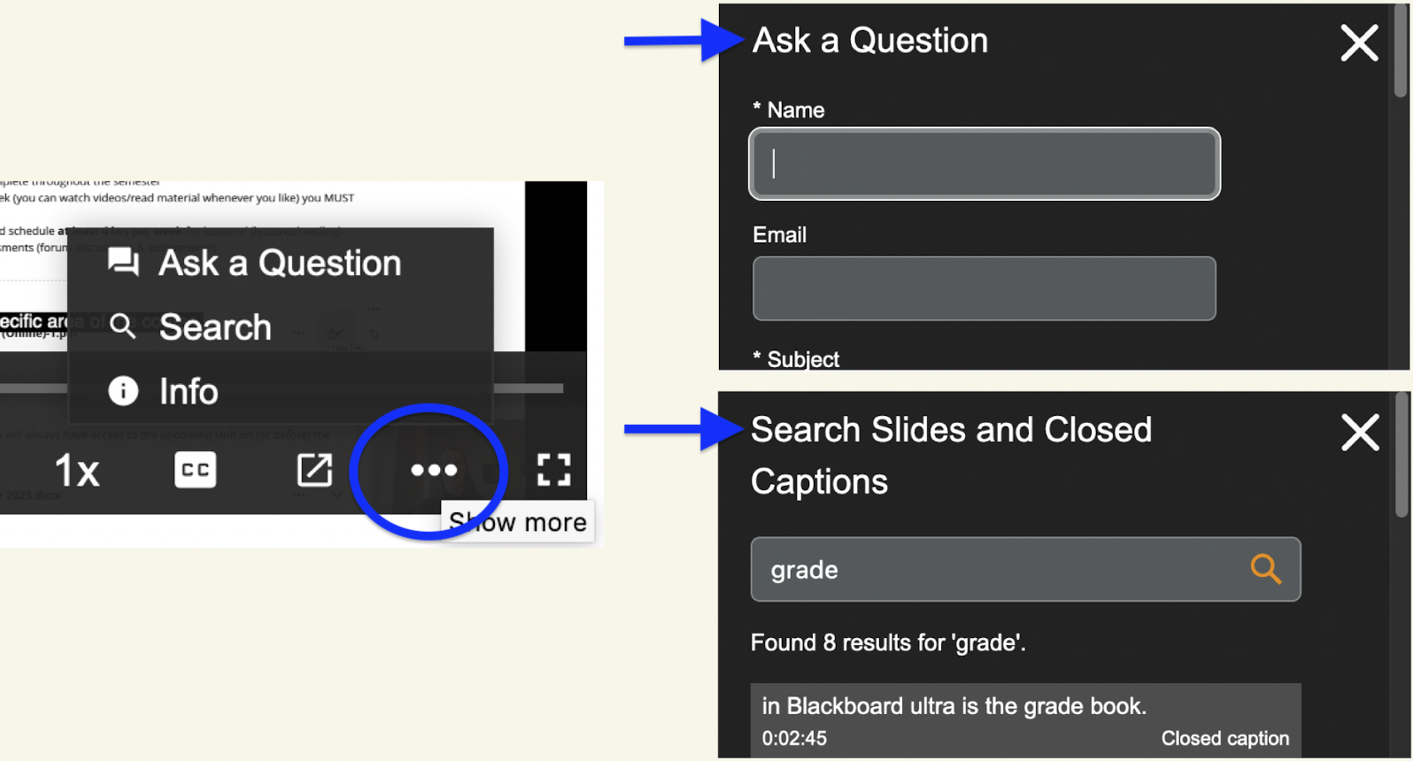Image resolution: width=1413 pixels, height=761 pixels.
Task: Close the Ask a Question panel
Action: 1358,42
